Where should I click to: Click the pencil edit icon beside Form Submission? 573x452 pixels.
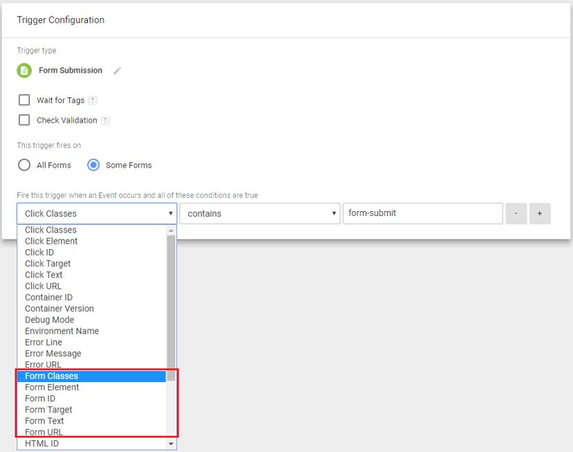(118, 71)
